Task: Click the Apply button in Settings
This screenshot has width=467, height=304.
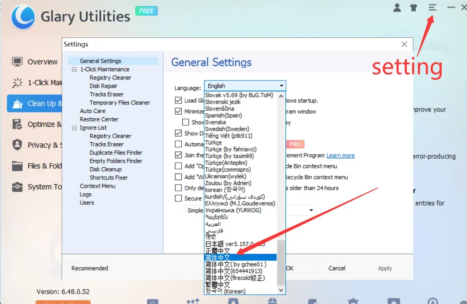Action: tap(385, 268)
